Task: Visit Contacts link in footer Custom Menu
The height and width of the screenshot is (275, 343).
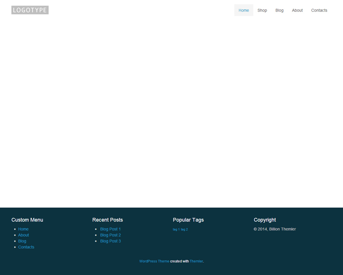Action: coord(26,247)
